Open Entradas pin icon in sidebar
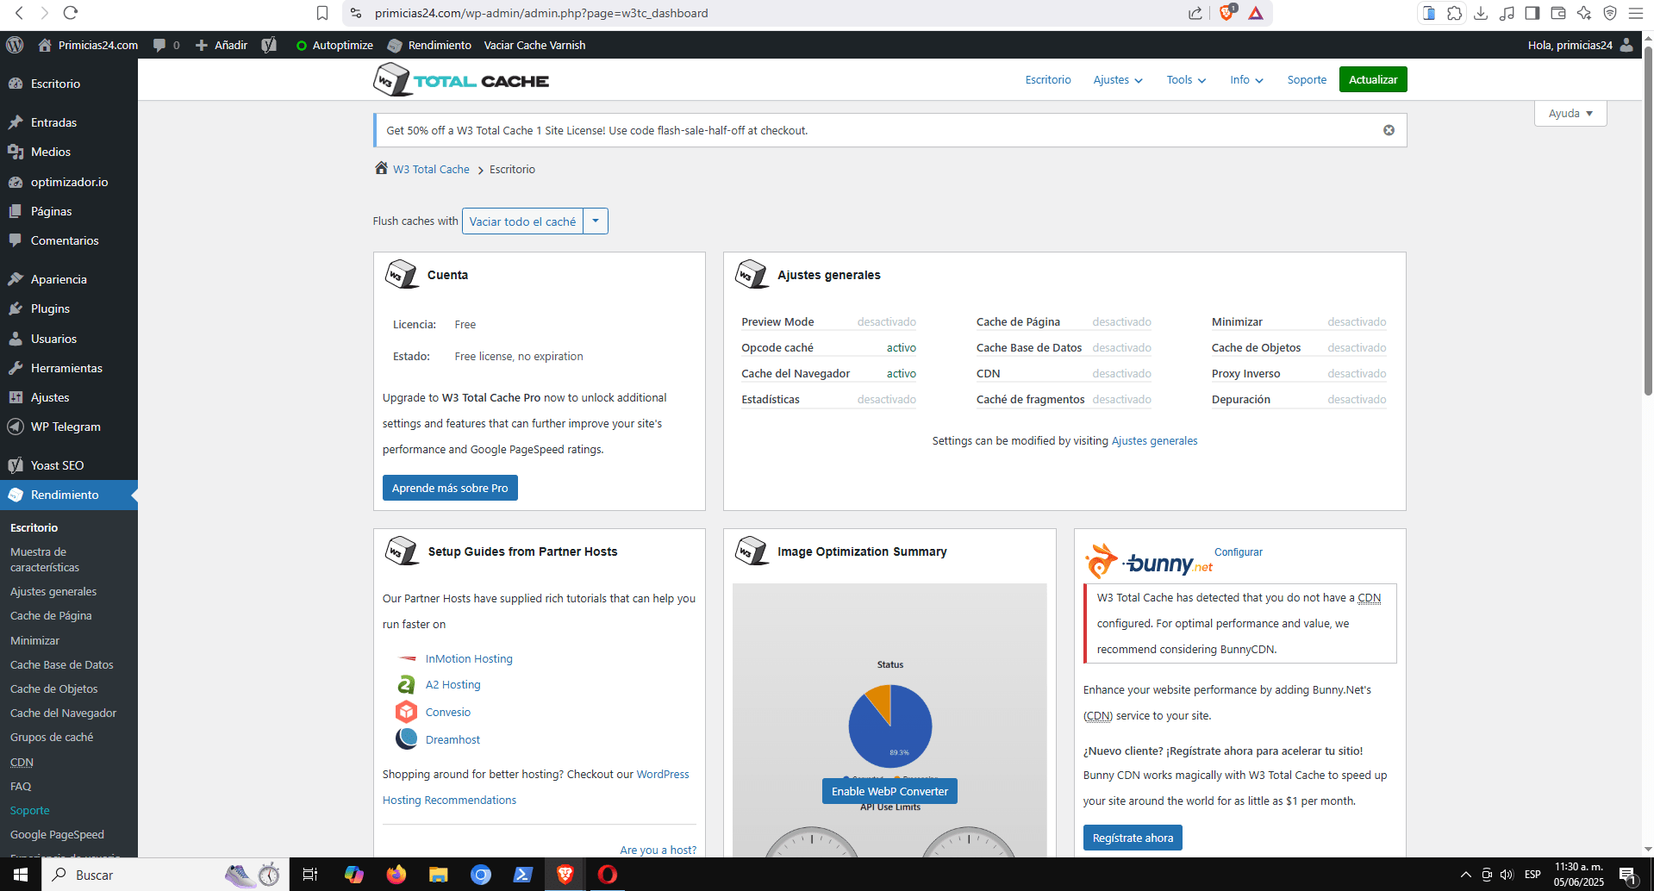The image size is (1654, 891). [x=16, y=122]
